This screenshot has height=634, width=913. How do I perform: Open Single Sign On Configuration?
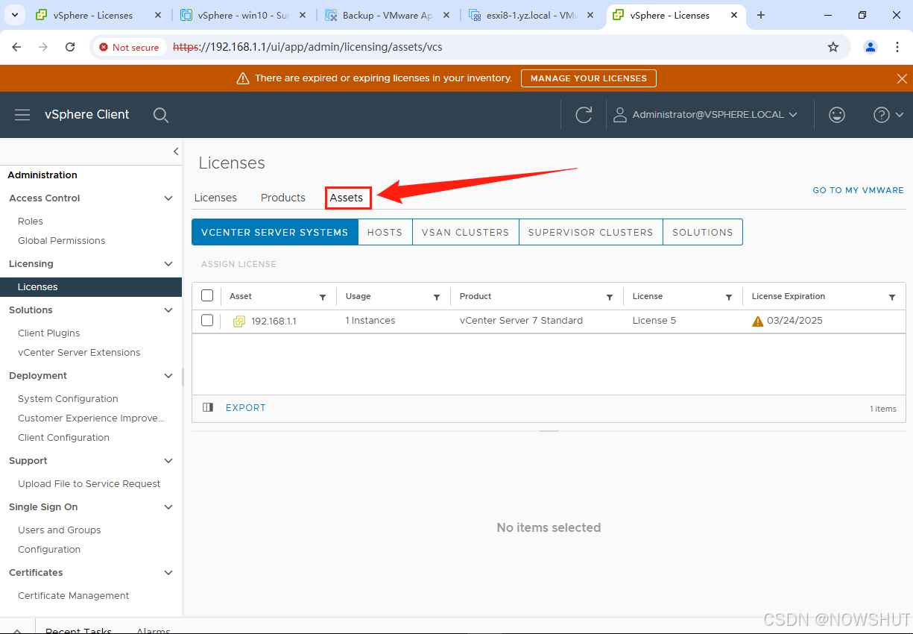click(49, 550)
